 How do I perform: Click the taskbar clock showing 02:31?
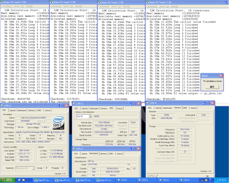coord(221,180)
